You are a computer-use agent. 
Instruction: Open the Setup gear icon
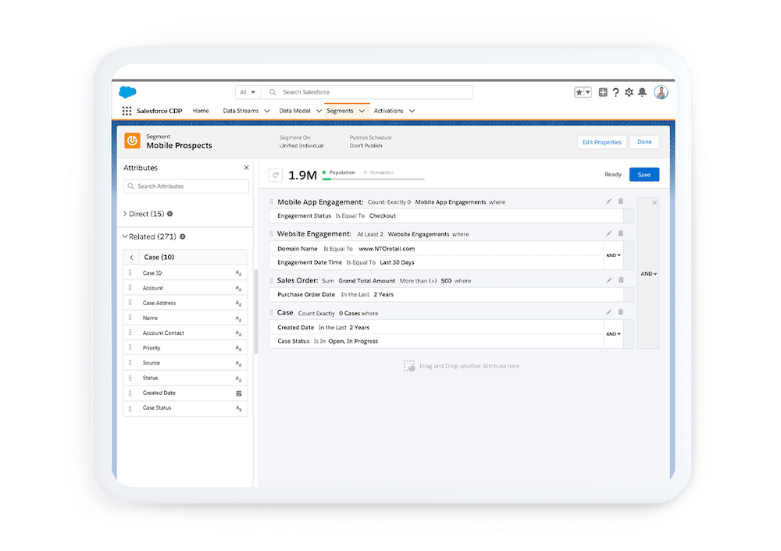click(629, 92)
